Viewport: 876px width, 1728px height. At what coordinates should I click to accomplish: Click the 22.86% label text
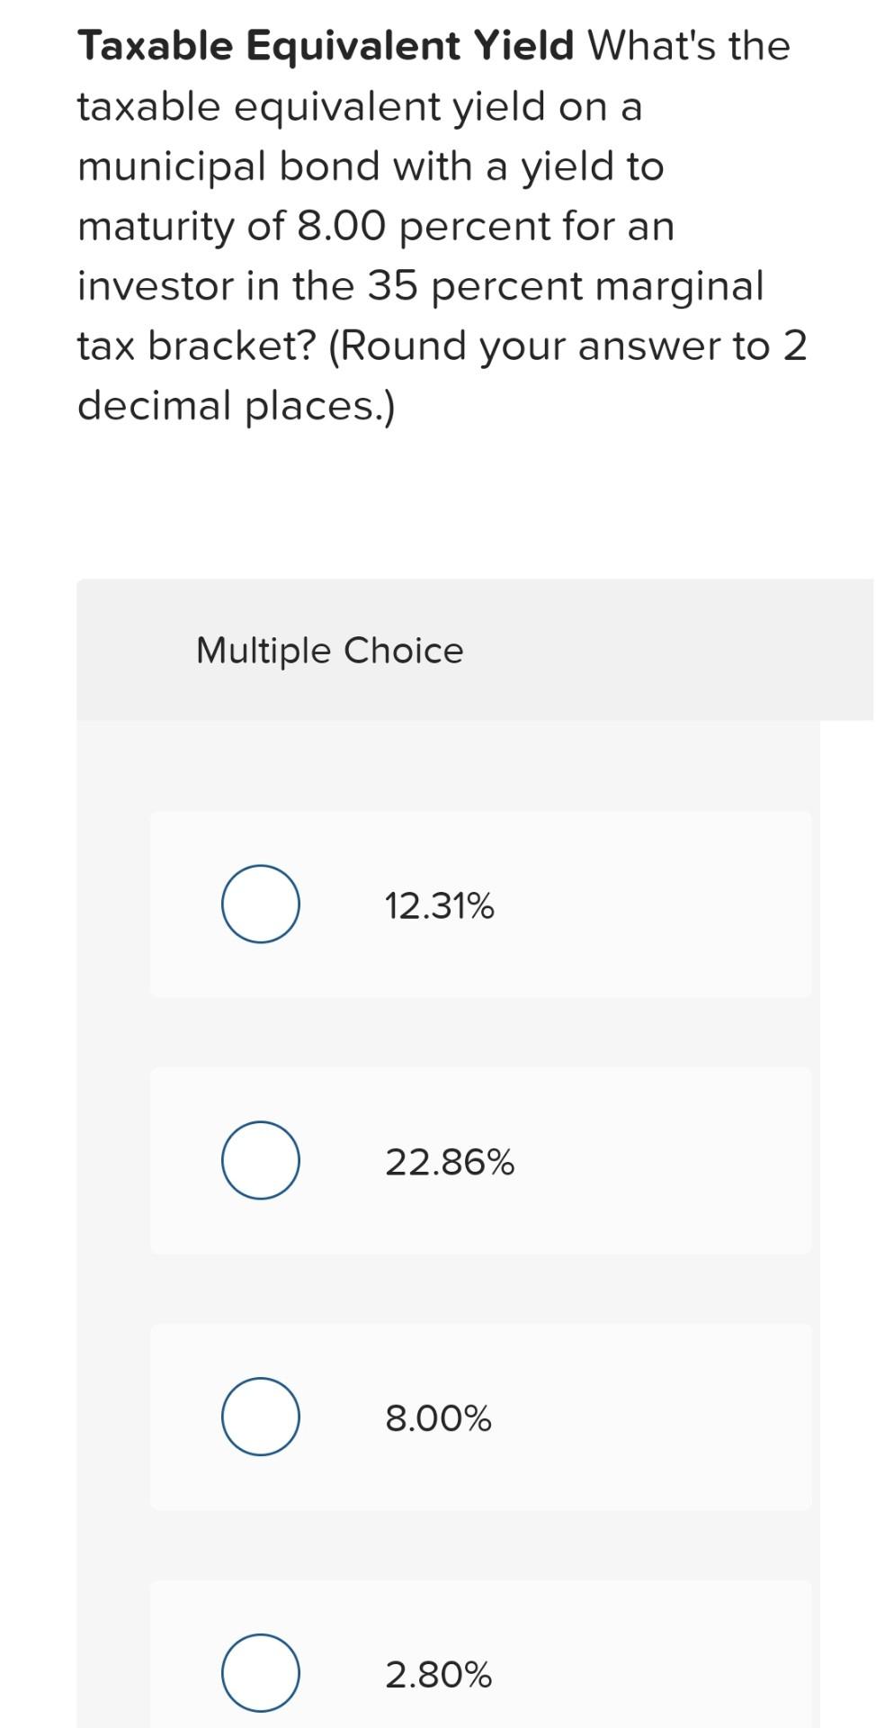coord(450,1160)
